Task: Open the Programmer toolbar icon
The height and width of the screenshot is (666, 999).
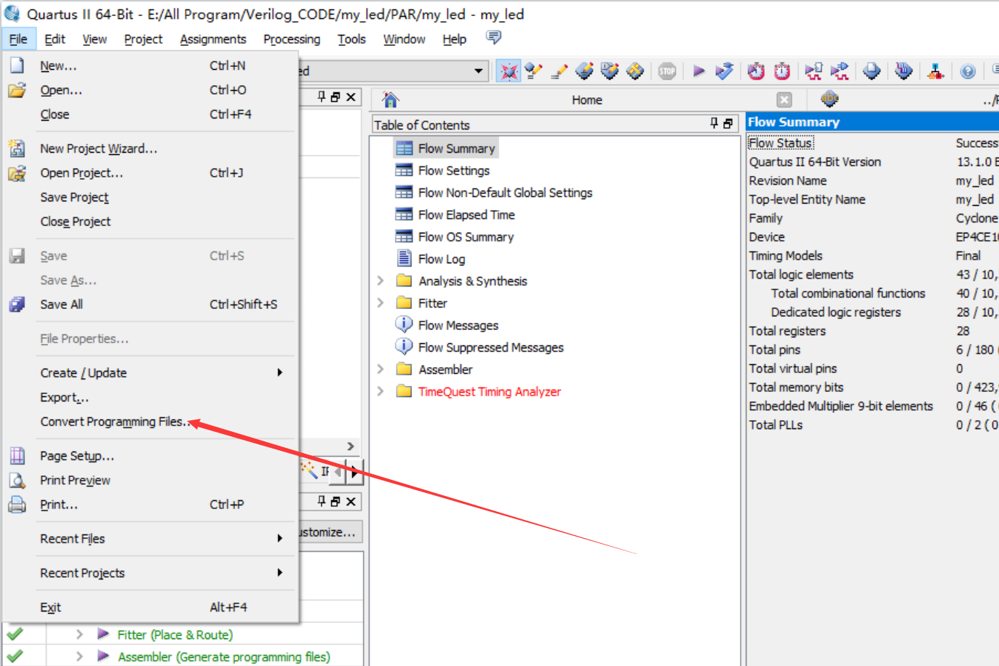Action: (904, 71)
